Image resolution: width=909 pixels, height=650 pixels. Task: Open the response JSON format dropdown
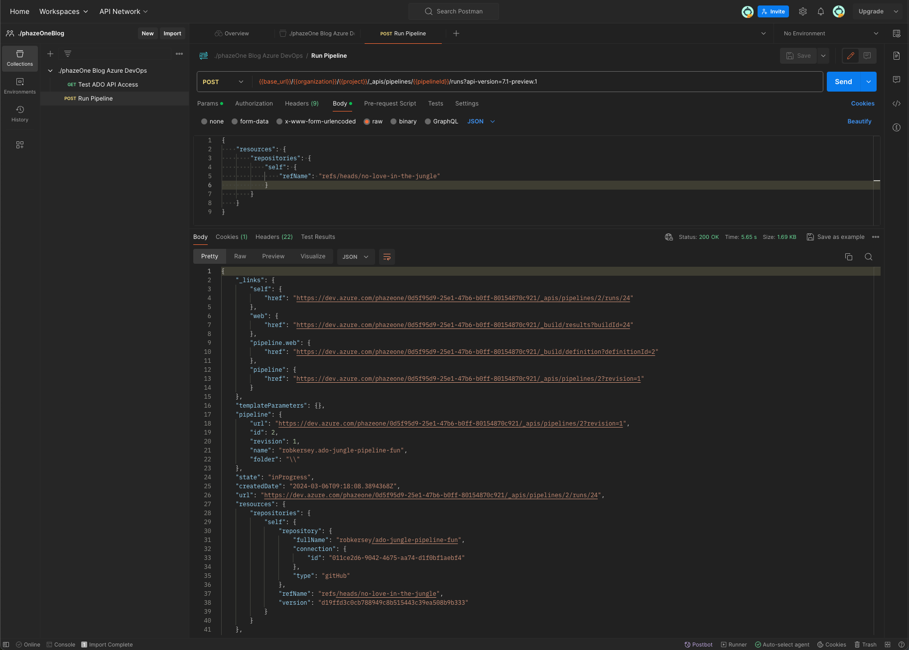(356, 257)
